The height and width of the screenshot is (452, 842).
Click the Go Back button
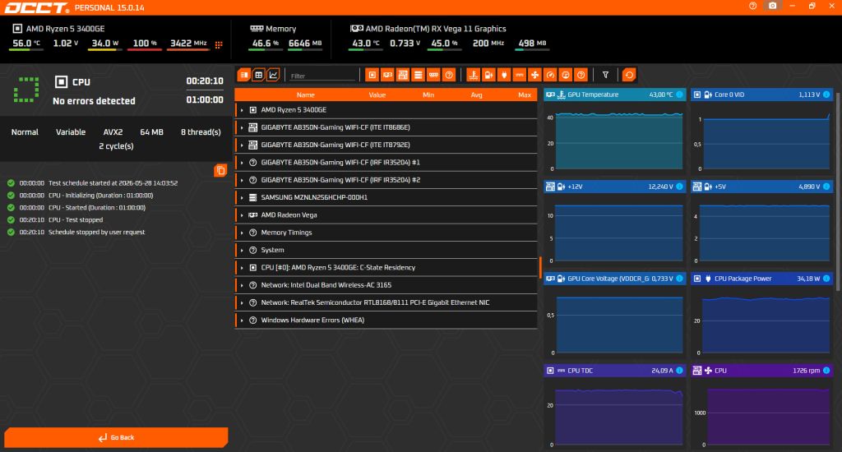116,437
